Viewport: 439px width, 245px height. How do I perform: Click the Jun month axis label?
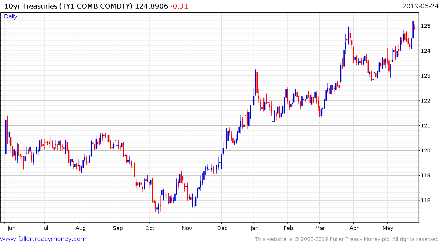[11, 228]
